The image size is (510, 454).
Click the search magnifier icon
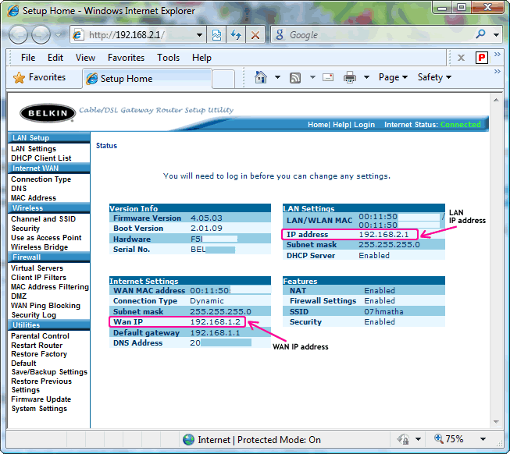click(480, 34)
